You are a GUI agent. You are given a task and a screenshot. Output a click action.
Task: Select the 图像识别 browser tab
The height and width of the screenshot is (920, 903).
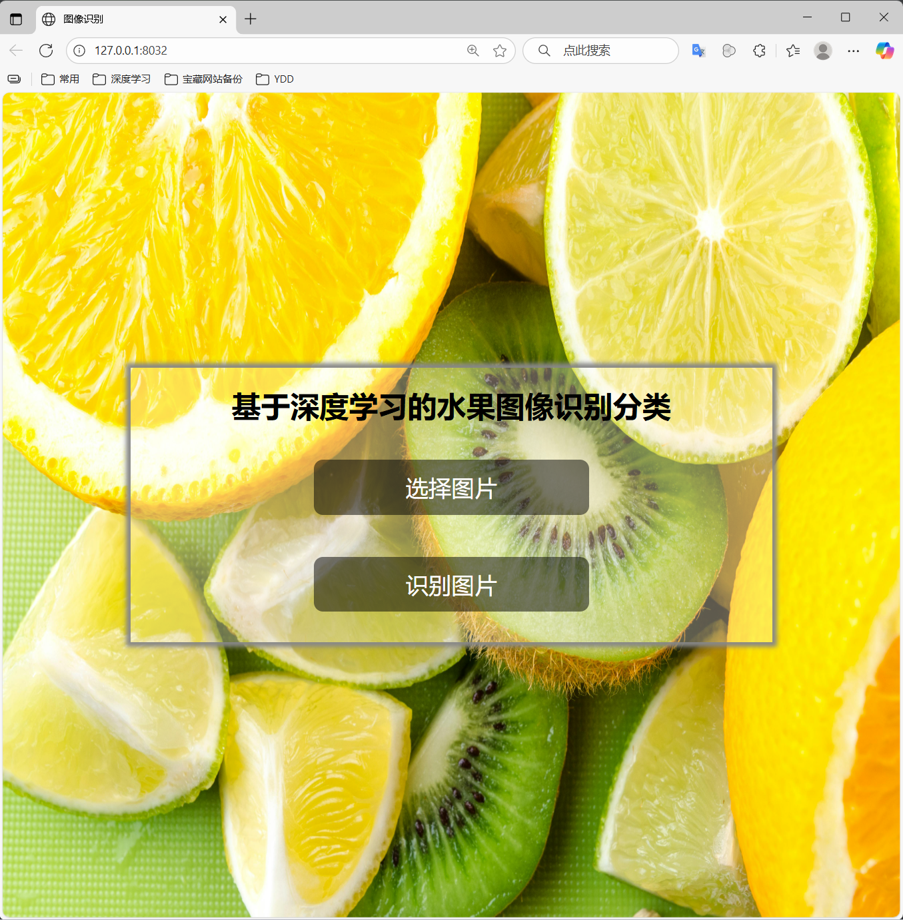137,19
